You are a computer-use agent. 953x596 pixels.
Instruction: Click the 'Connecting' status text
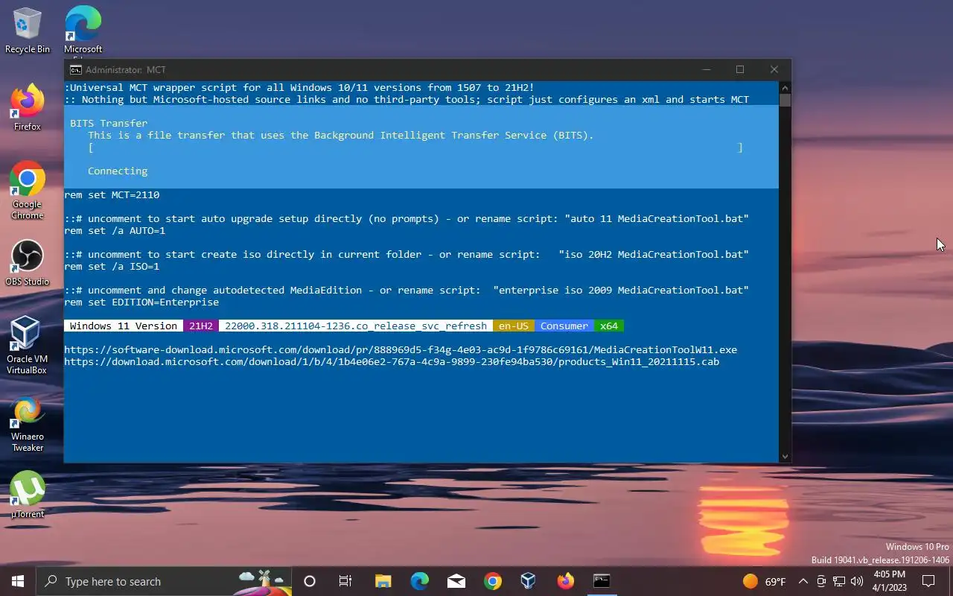(118, 171)
